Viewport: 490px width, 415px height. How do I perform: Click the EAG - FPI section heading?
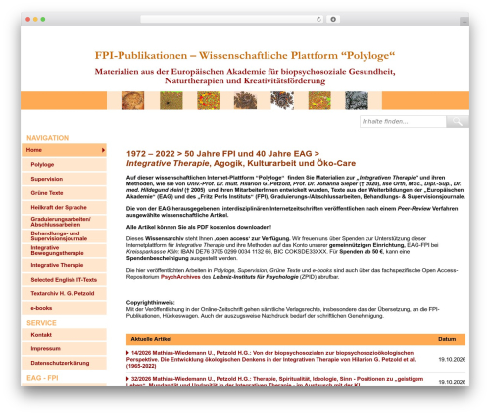tap(42, 378)
